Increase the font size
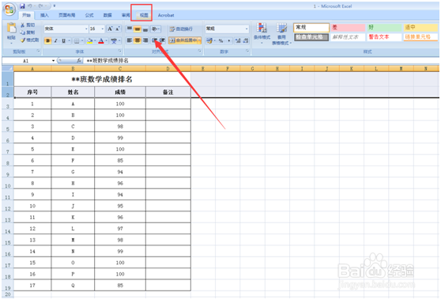This screenshot has width=441, height=300. 110,28
